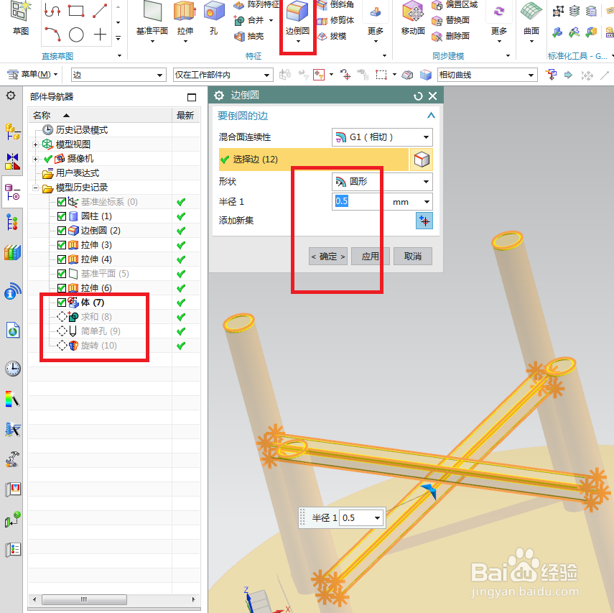This screenshot has height=613, width=614.
Task: Click the 删除面 delete face tool
Action: [x=450, y=36]
